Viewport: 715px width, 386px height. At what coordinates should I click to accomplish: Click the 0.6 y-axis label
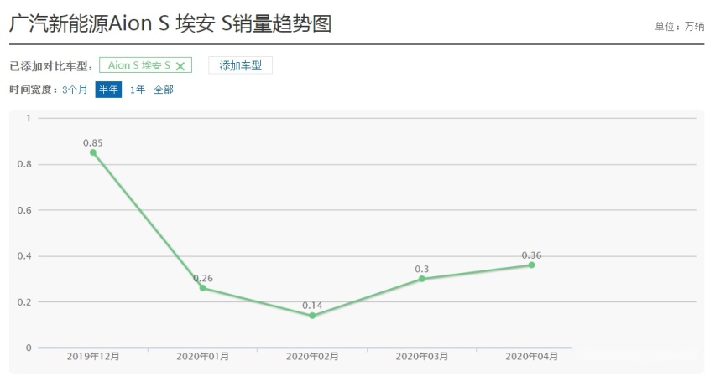tap(24, 210)
